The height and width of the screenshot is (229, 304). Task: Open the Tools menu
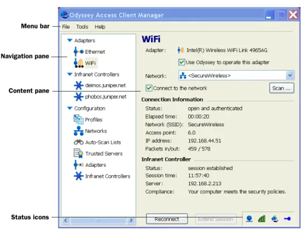(x=82, y=27)
